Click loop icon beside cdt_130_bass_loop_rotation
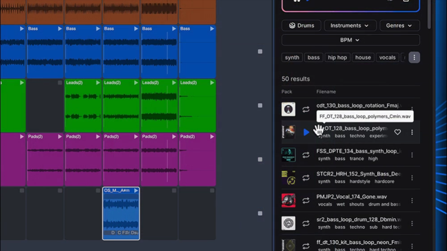 coord(306,110)
